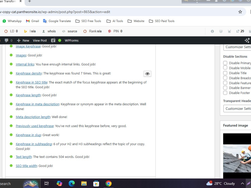
Task: Open New content menu in admin bar
Action: (x=23, y=40)
